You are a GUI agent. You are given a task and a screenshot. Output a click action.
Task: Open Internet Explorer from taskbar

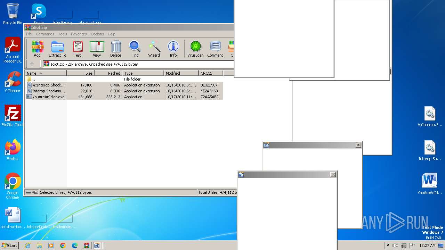[x=27, y=245]
